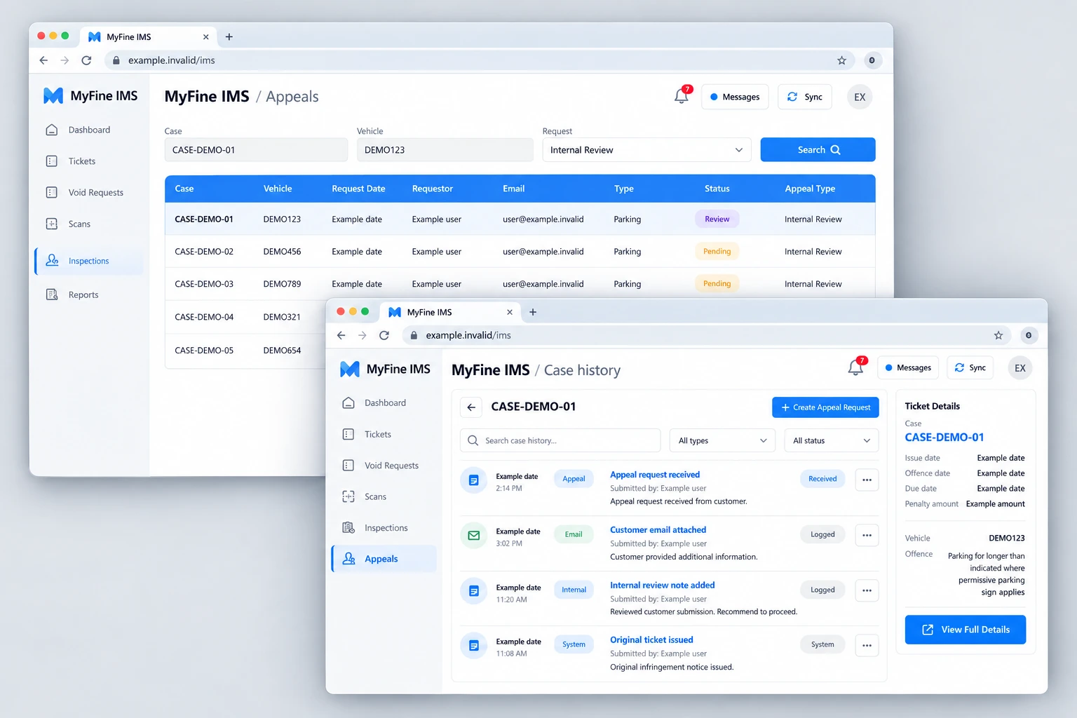Screen dimensions: 1077x718
Task: Open Tickets in the Appeals window sidebar
Action: 89,161
